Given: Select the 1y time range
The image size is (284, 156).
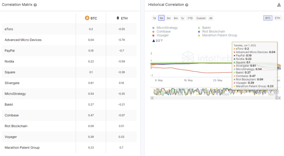Looking at the screenshot, I should 182,18.
